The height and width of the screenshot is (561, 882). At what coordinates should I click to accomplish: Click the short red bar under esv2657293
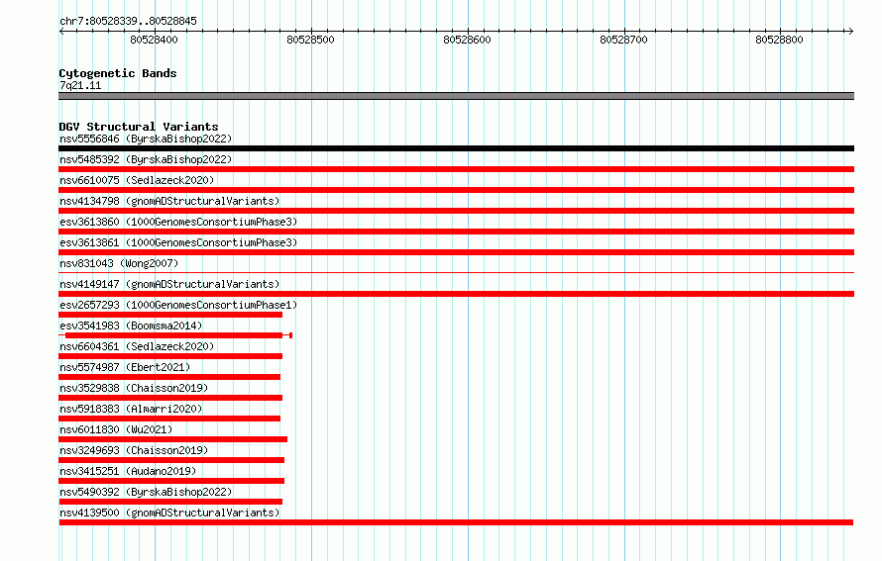[x=170, y=315]
